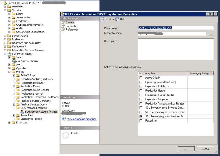
Task: Click the Script toolbar icon
Action: point(102,19)
